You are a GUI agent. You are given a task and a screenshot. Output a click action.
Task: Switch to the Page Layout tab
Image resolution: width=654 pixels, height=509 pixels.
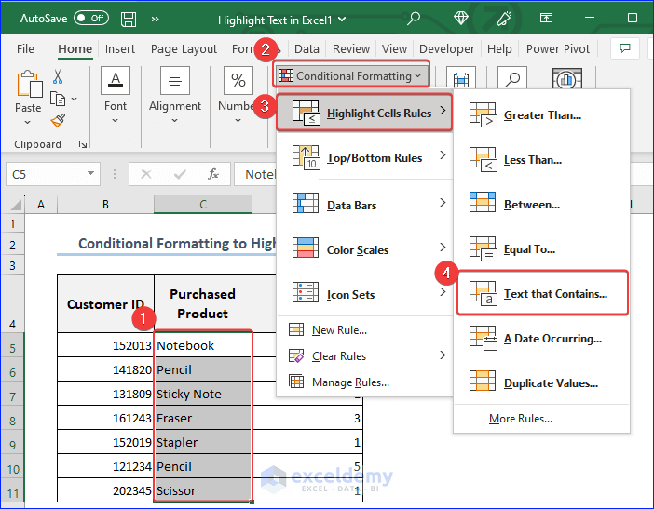coord(184,49)
